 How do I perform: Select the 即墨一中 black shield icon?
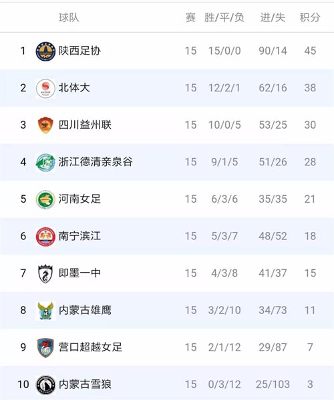click(x=45, y=274)
